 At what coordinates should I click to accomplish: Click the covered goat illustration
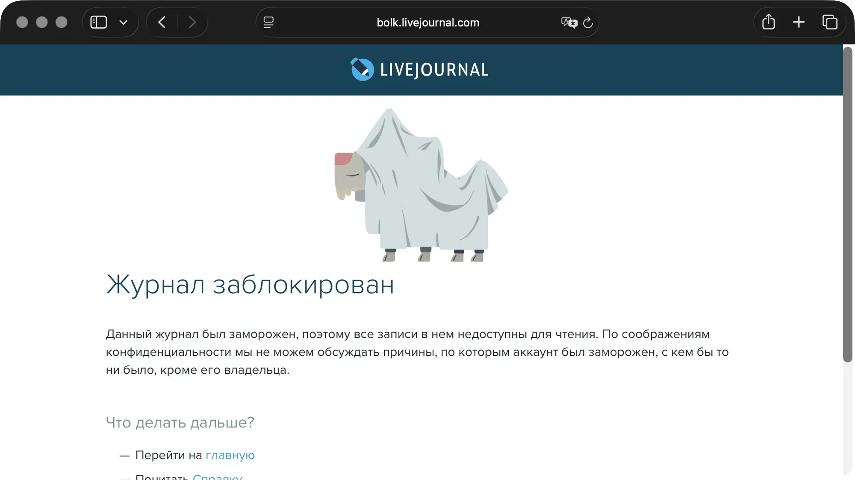click(x=421, y=185)
